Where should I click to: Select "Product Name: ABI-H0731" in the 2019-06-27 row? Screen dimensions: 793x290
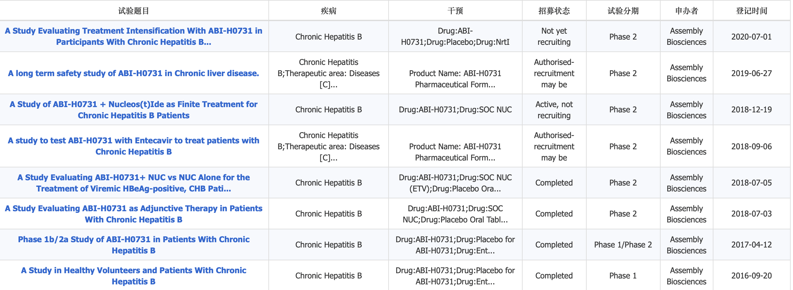click(x=455, y=73)
